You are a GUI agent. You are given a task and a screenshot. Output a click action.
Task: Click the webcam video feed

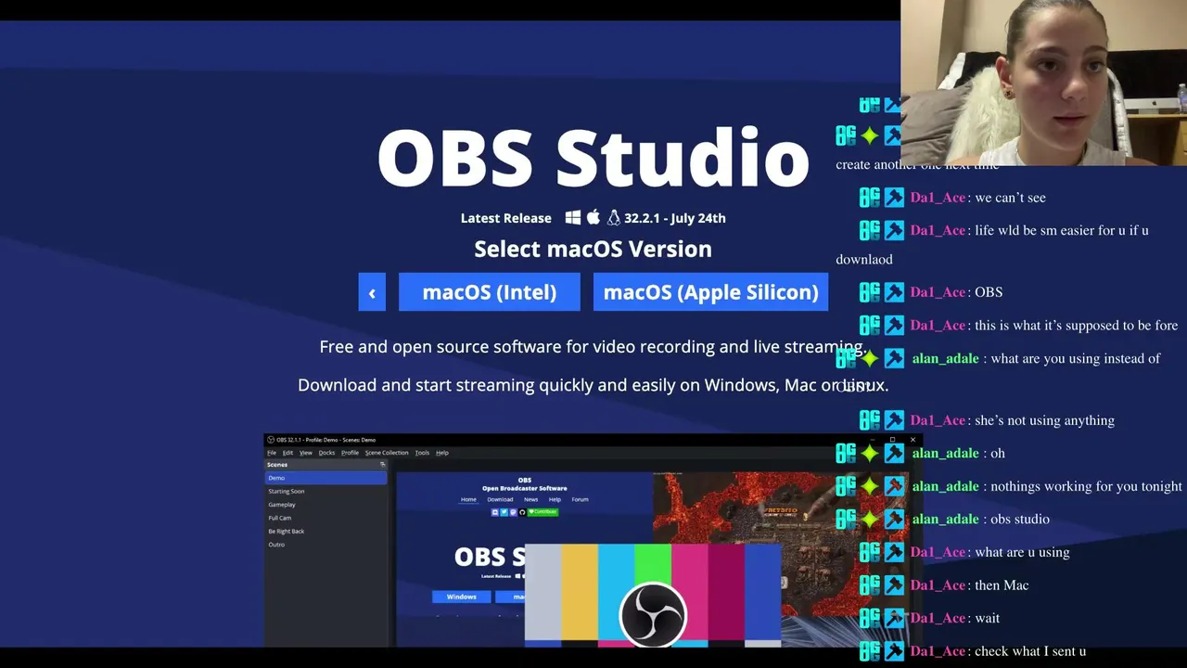[1043, 83]
